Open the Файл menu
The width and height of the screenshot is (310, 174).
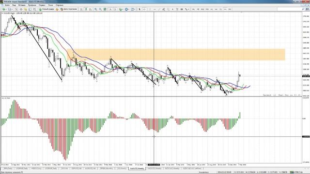pos(7,5)
